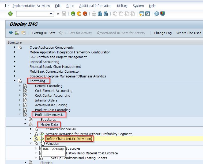Collapse the Valuation node

pos(31,143)
